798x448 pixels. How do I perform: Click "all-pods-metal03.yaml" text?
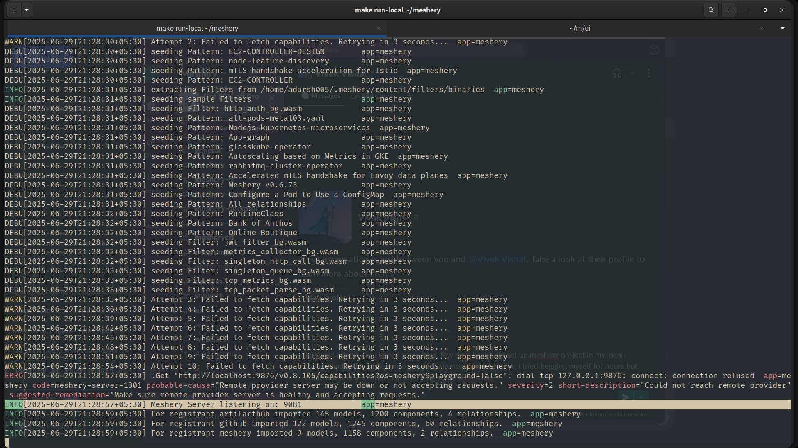(276, 118)
